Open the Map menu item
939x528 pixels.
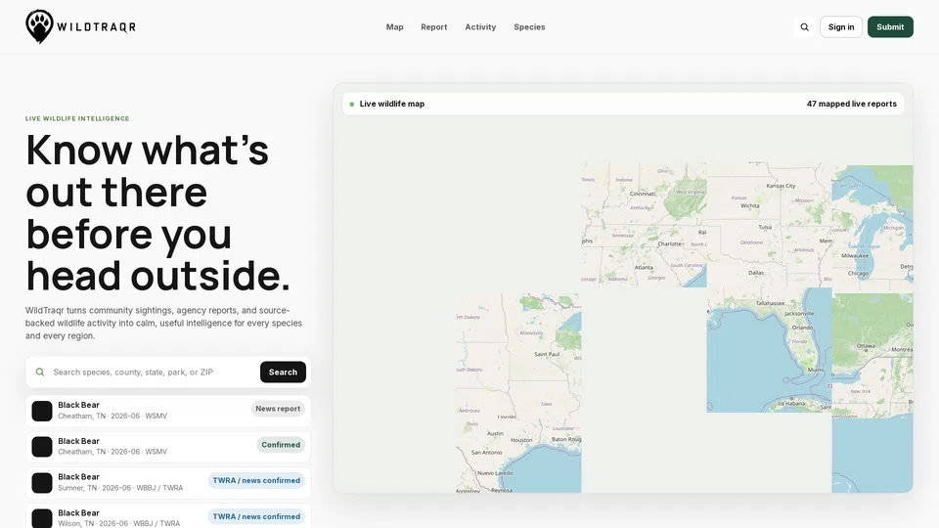tap(394, 27)
